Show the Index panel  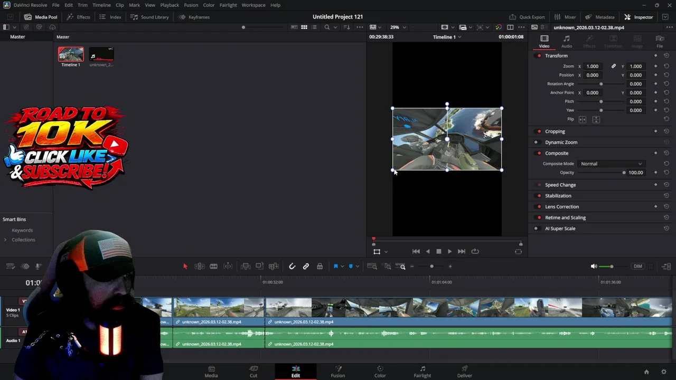[x=110, y=17]
